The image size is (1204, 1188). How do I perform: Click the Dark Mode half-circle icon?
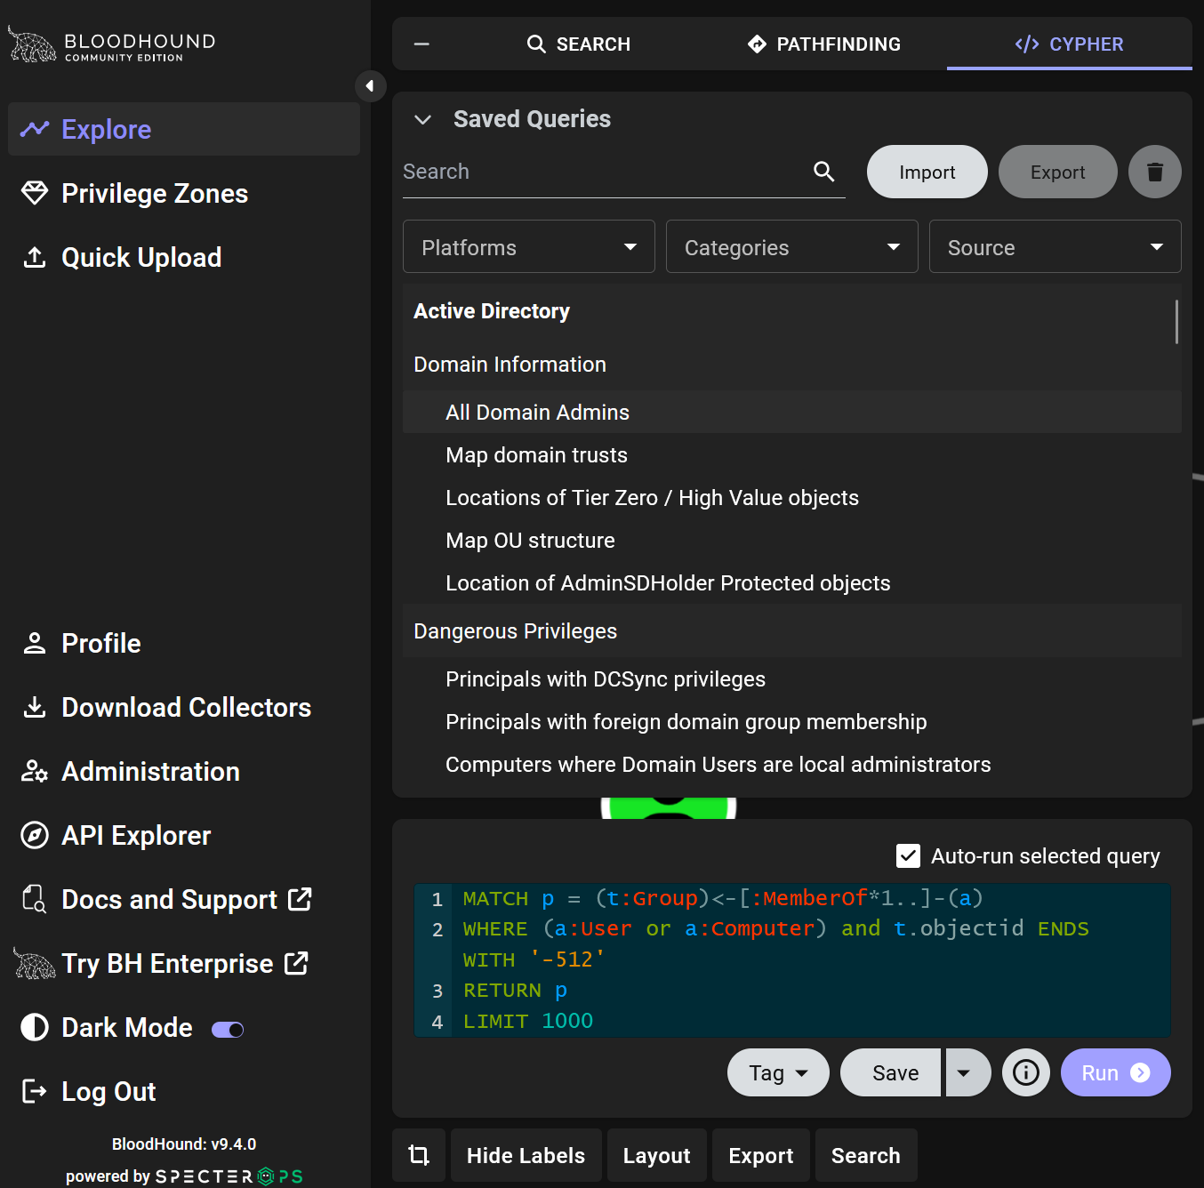pos(35,1027)
